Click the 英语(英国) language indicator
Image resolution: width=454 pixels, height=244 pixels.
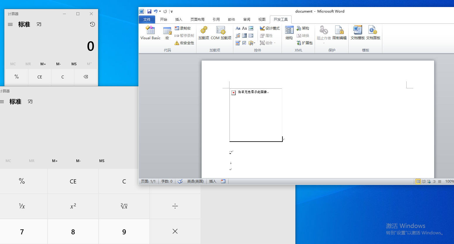(195, 181)
